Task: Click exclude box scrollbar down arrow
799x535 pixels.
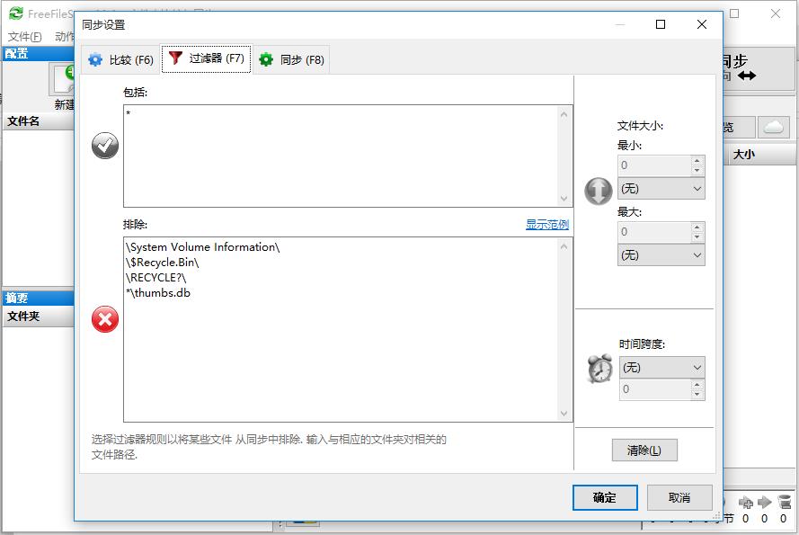Action: pos(564,413)
